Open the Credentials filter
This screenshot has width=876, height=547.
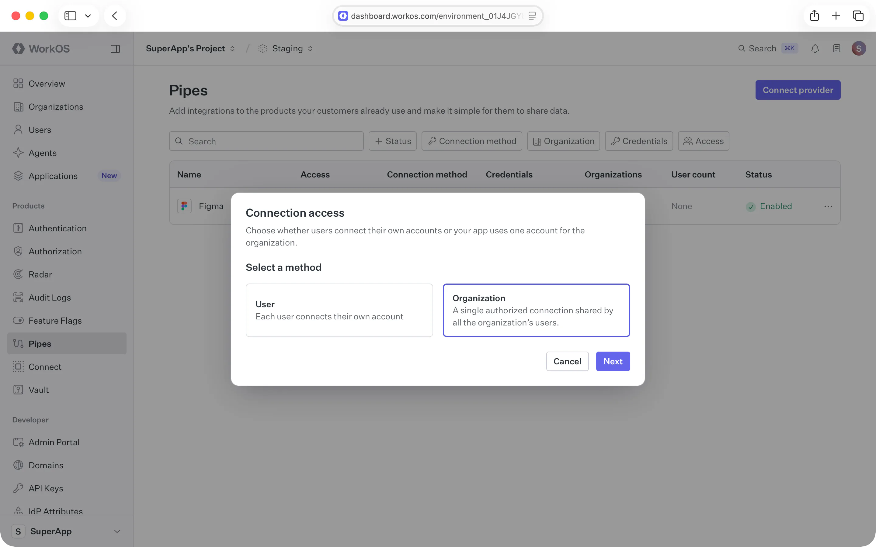(639, 141)
